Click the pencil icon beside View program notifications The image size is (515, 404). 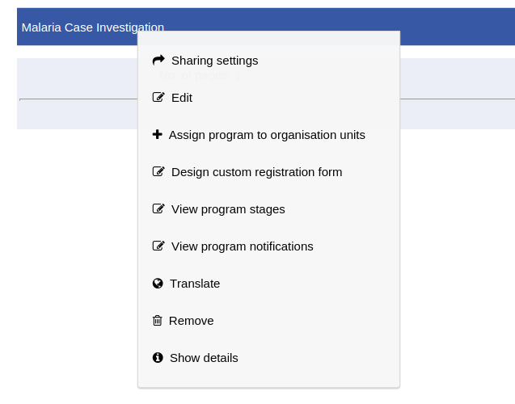pyautogui.click(x=158, y=246)
